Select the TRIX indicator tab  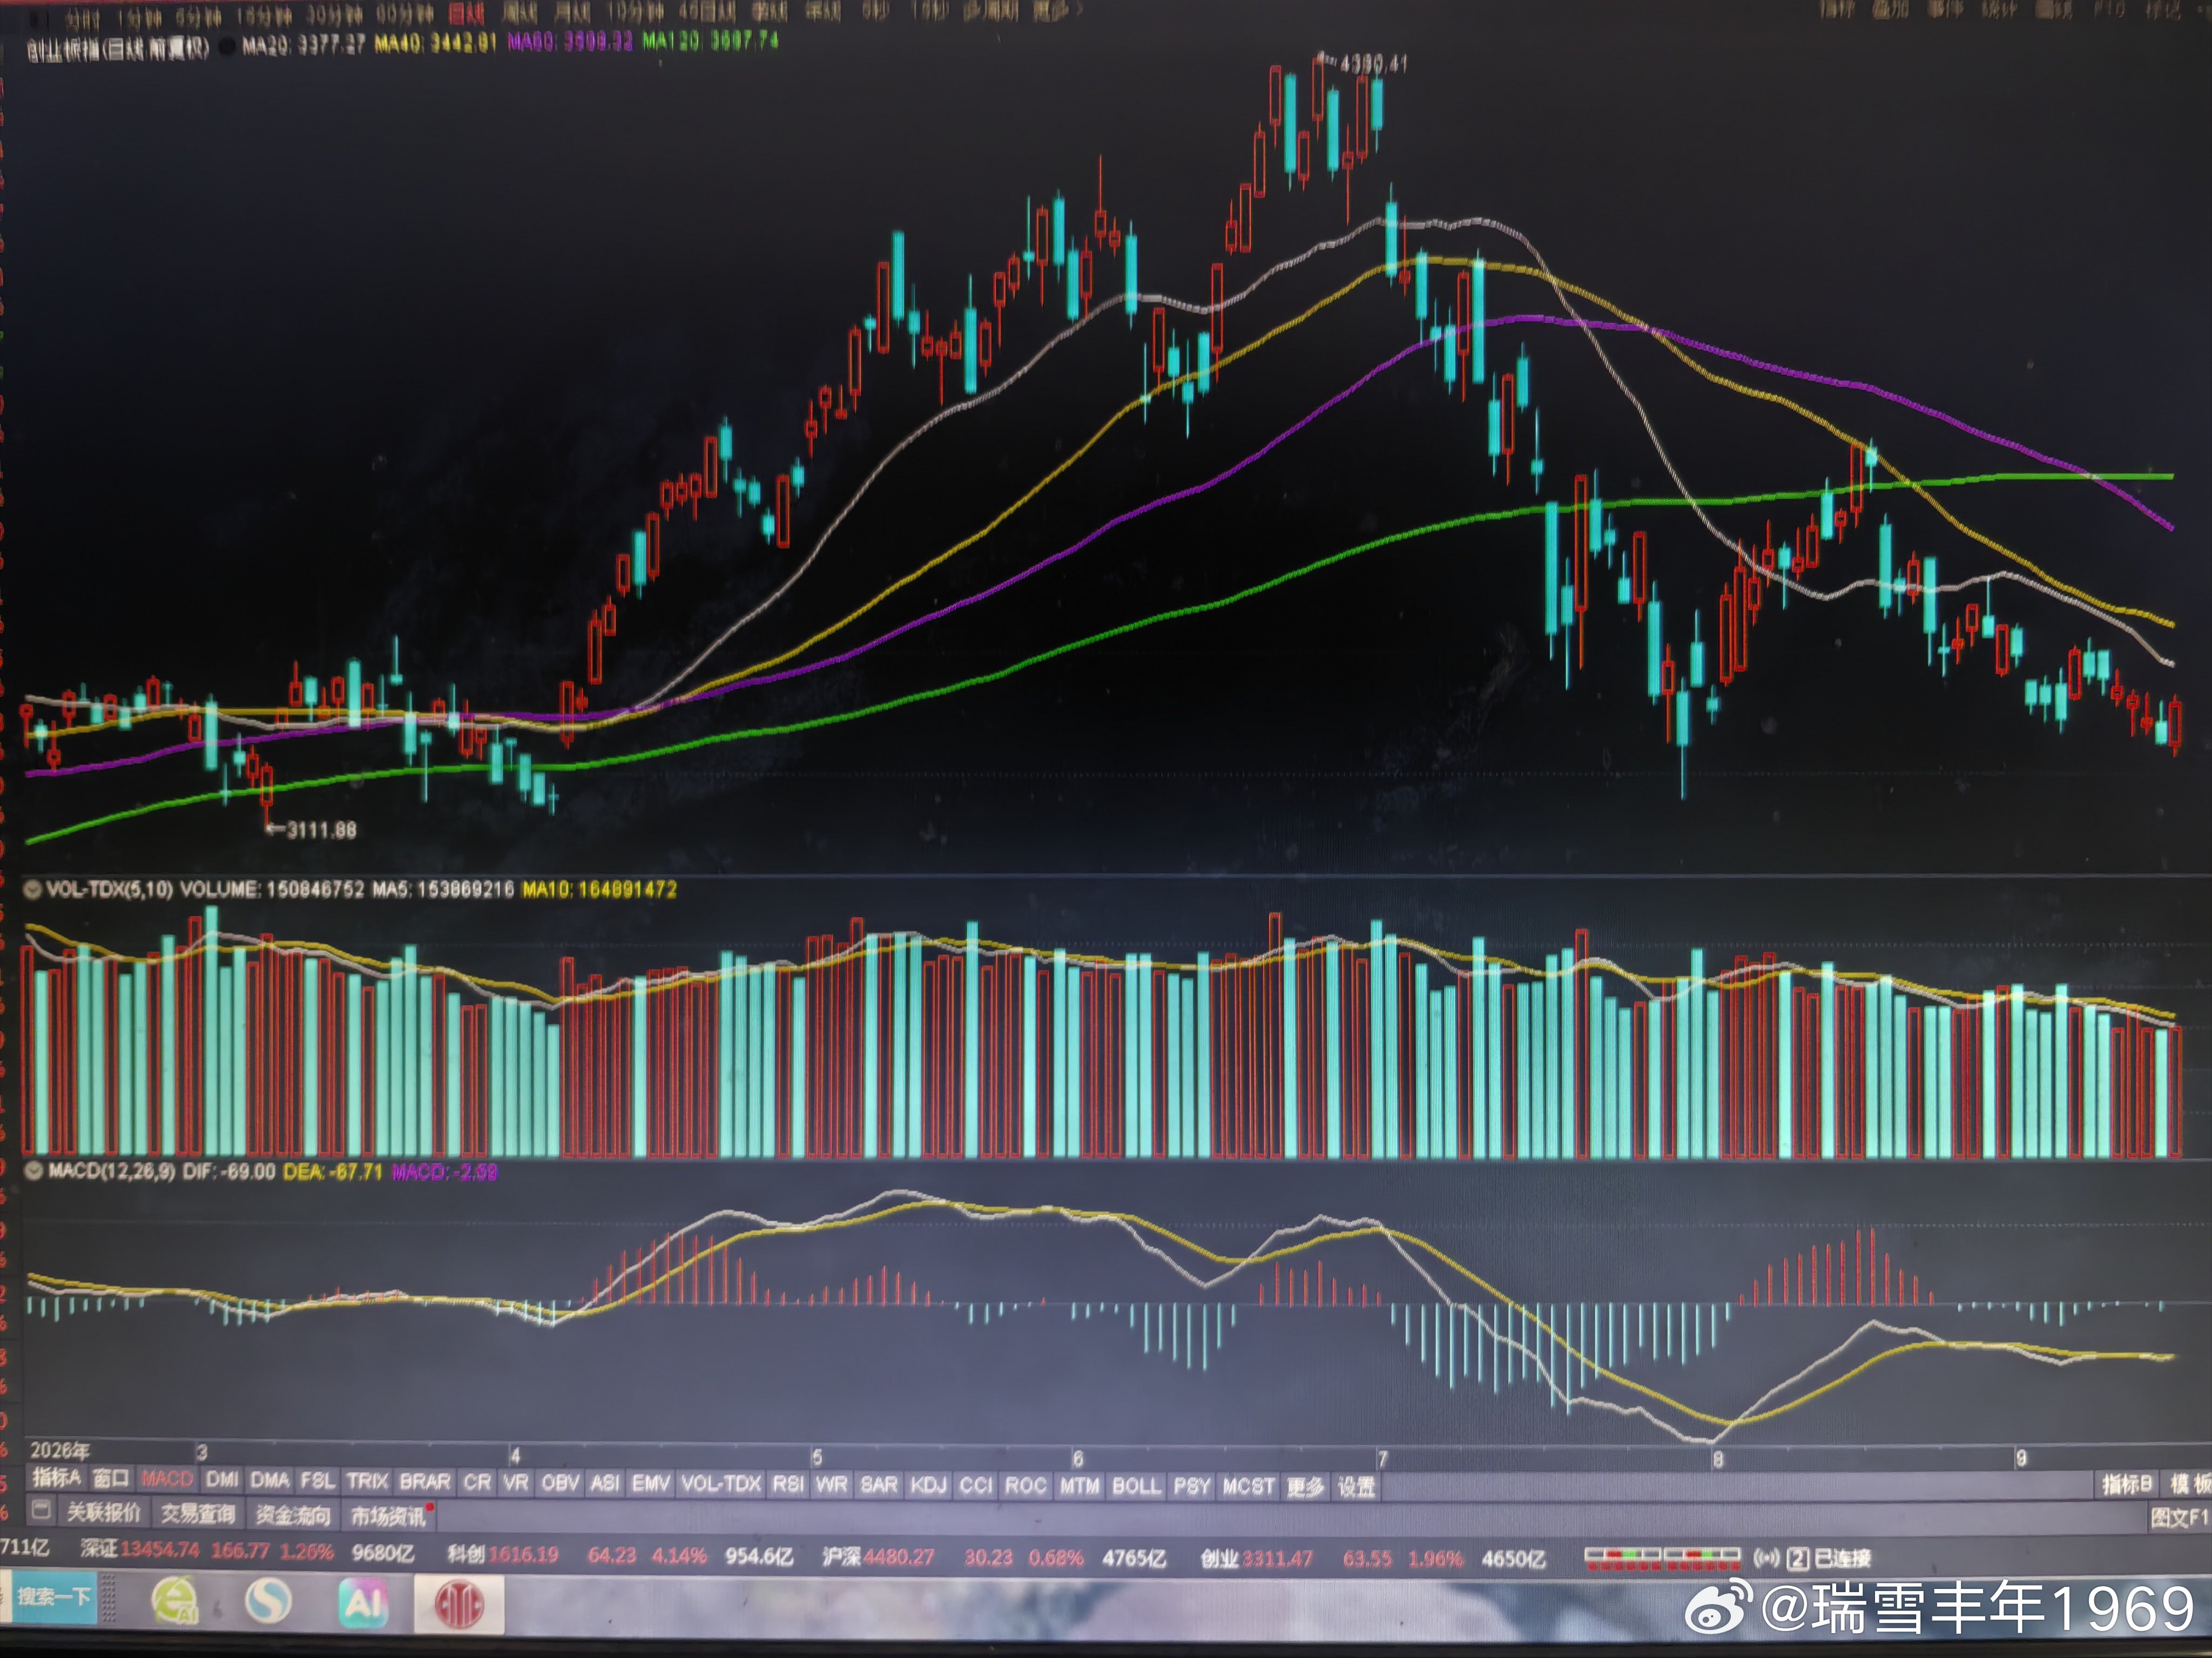point(368,1481)
